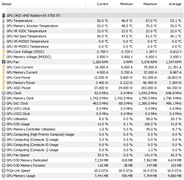
Task: Click thermometer icon for GPU Temperature
Action: pyautogui.click(x=4, y=20)
